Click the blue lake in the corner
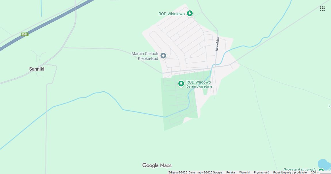 324,165
